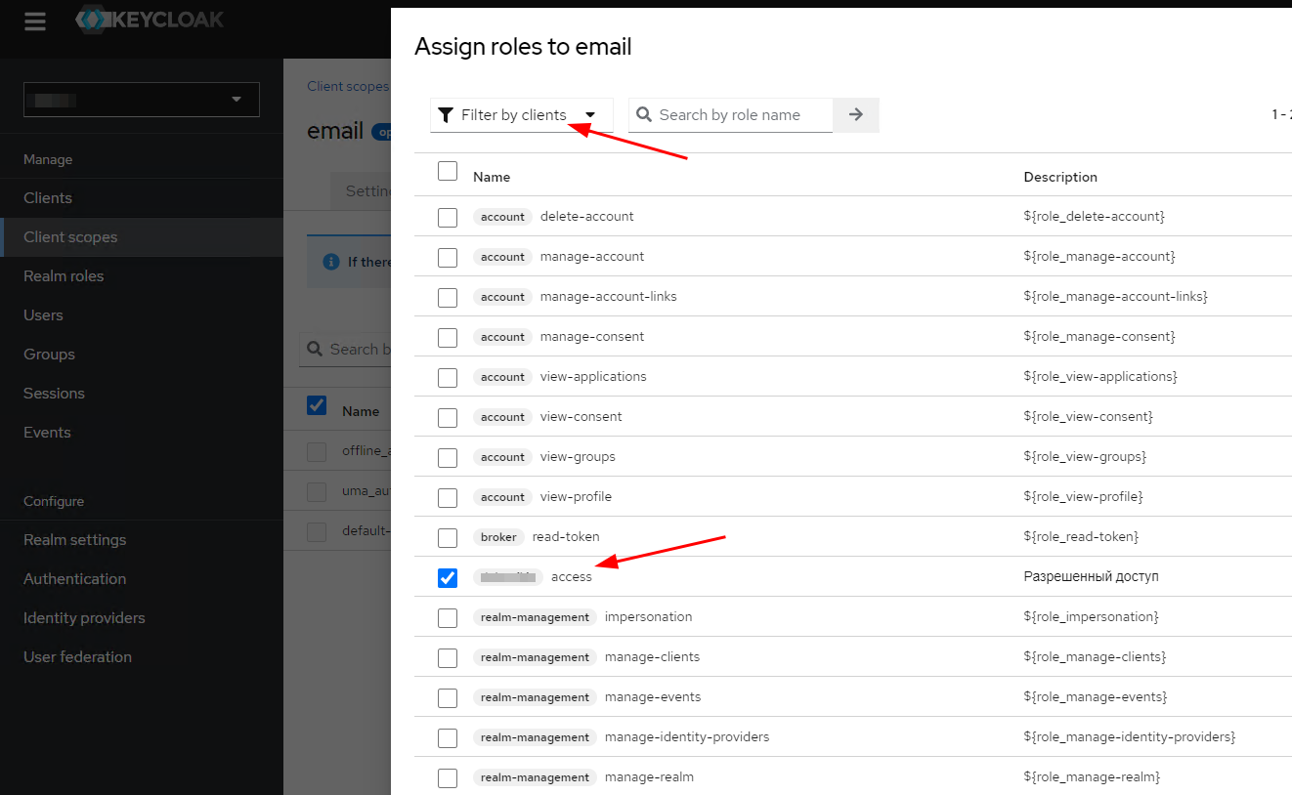Click the Client scopes breadcrumb link
1292x795 pixels.
[x=348, y=86]
